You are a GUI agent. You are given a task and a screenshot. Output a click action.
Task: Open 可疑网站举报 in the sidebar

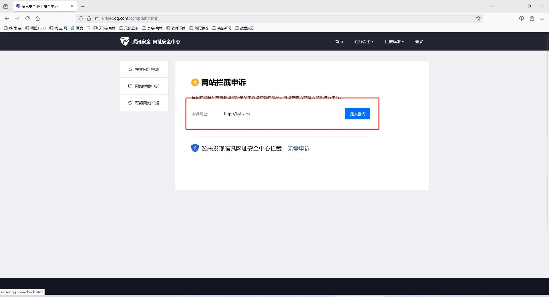tap(144, 103)
